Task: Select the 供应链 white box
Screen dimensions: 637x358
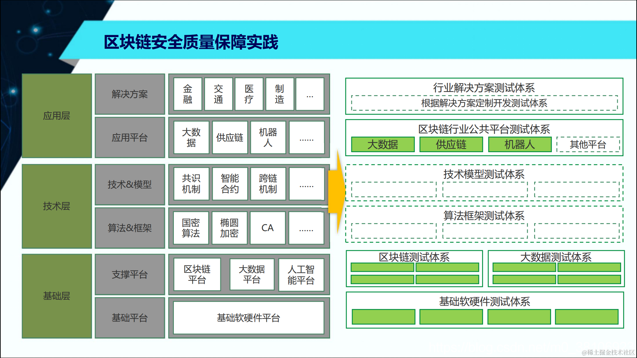Action: tap(230, 137)
